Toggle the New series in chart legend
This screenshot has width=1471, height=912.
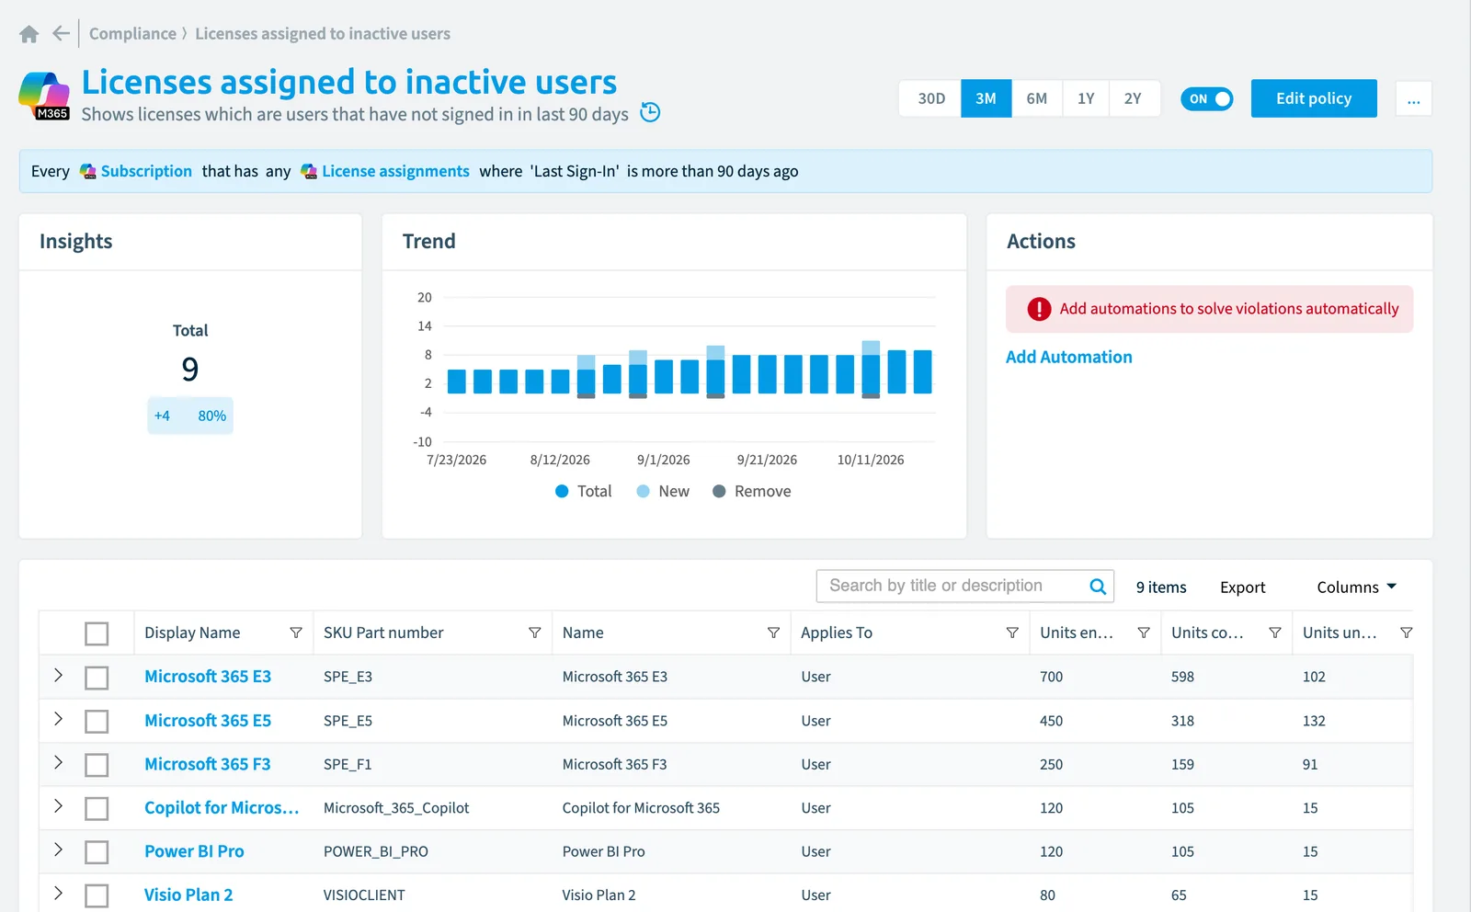point(663,491)
